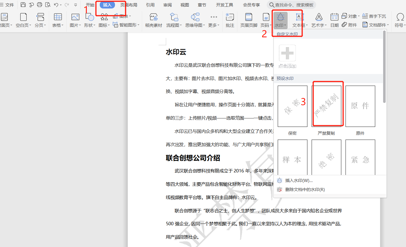Open the 思维导图 mind map dropdown
Screen dimensions: 406x247
(x=195, y=20)
